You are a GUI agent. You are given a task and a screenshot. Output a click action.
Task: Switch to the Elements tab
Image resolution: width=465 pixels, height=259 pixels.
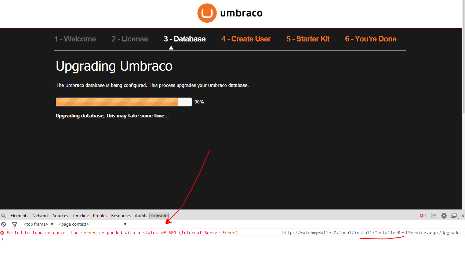[19, 216]
